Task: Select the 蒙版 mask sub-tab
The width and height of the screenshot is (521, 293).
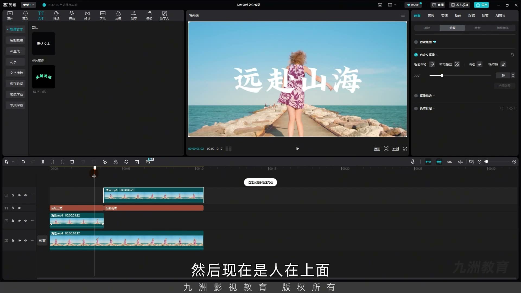Action: [x=478, y=28]
